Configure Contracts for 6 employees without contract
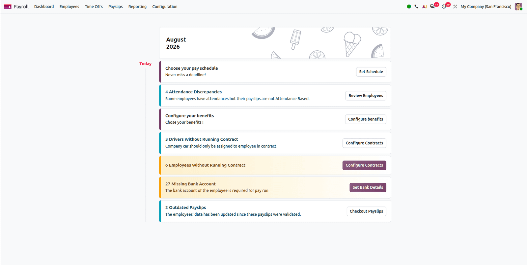Image resolution: width=527 pixels, height=265 pixels. (x=364, y=165)
